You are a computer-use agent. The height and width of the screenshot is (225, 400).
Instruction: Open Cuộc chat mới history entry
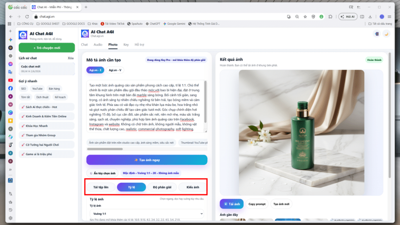click(47, 69)
